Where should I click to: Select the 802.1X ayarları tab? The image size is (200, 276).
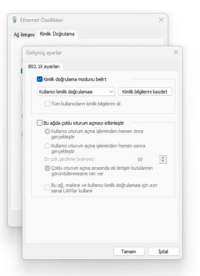44,66
